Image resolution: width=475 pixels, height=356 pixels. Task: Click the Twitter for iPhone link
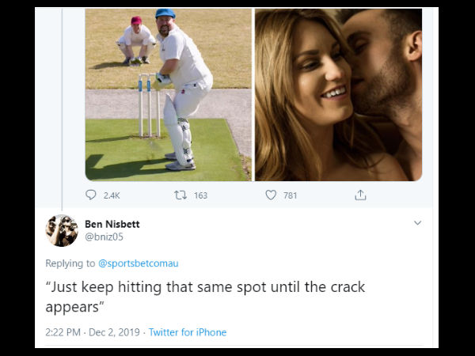(x=188, y=332)
